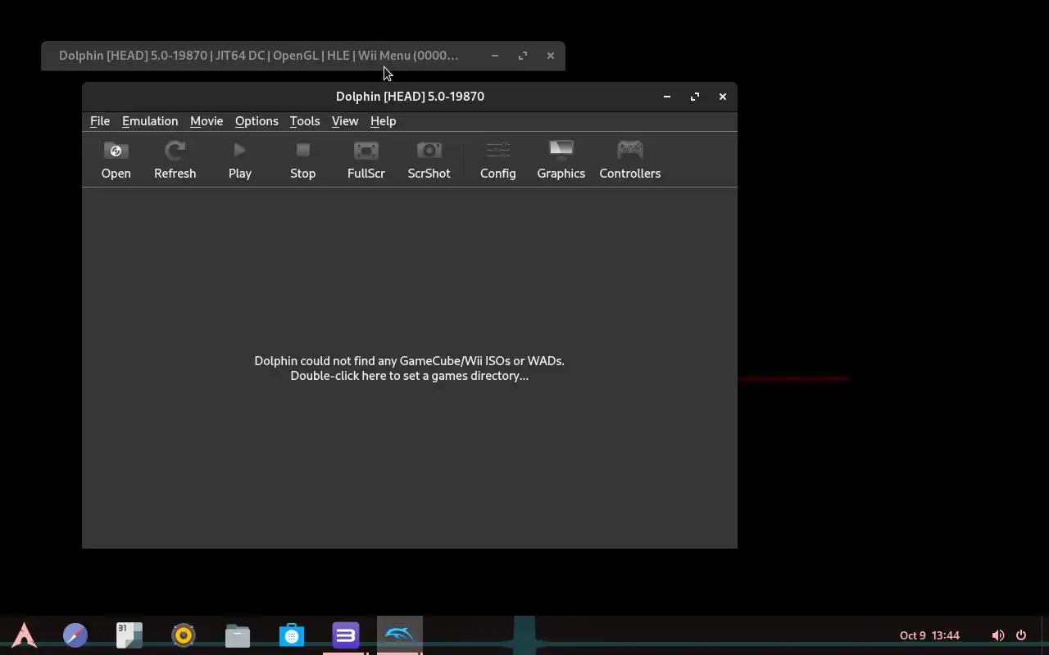Open the Options menu
Image resolution: width=1049 pixels, height=655 pixels.
pyautogui.click(x=257, y=121)
